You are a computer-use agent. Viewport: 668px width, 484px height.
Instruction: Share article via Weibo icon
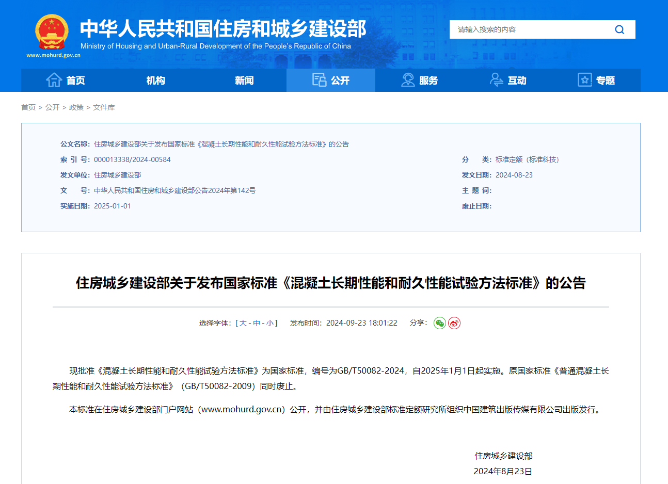(454, 323)
